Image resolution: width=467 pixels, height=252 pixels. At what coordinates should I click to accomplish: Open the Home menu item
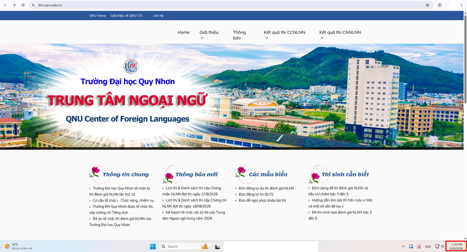click(x=184, y=32)
